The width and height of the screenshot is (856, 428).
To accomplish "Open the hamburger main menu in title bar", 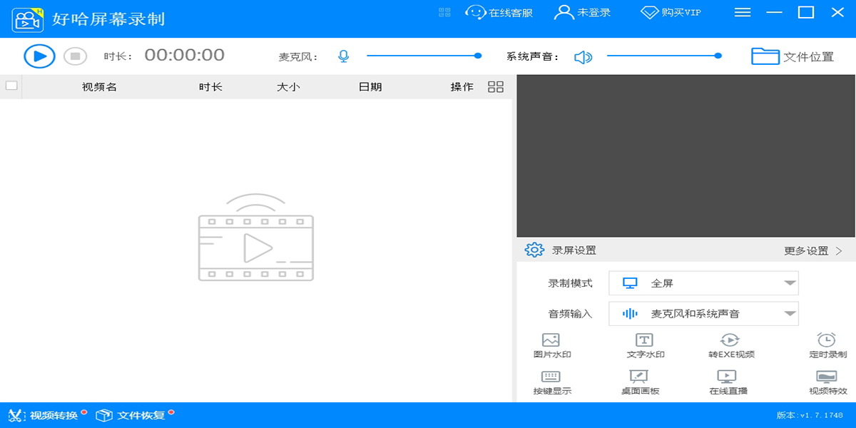I will click(x=743, y=12).
